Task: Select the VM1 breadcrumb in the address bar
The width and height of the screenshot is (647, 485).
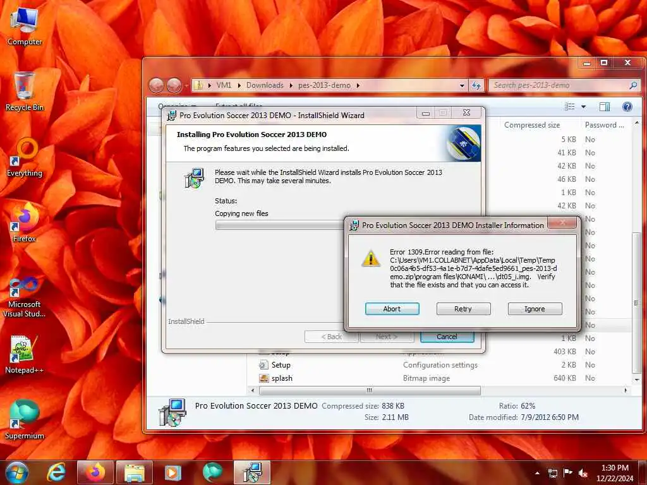Action: (x=224, y=85)
